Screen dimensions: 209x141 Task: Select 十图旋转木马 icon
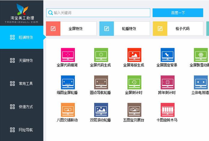point(168,110)
